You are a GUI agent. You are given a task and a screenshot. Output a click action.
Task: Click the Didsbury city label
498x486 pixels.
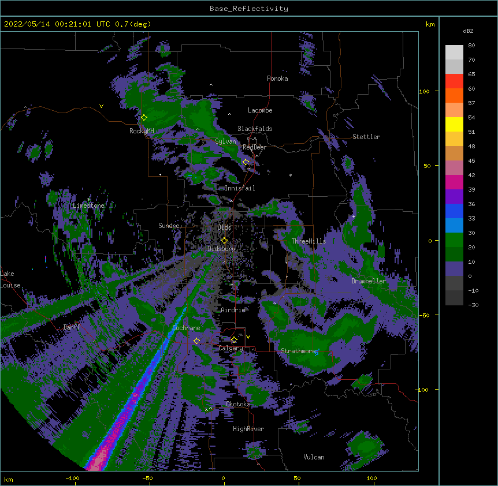point(221,249)
